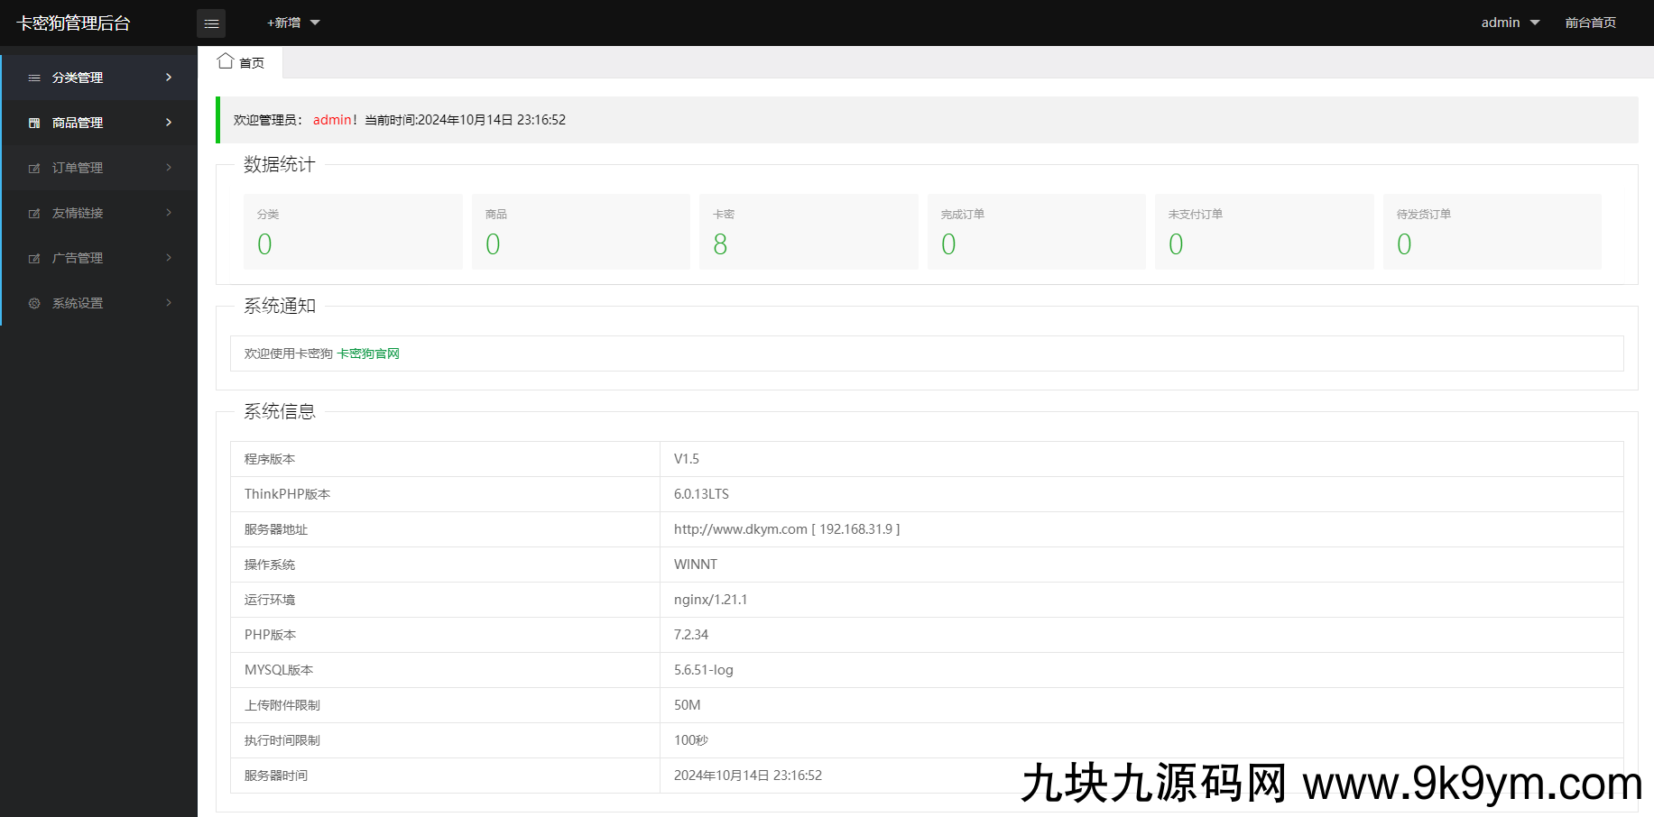Click the gear icon beside 系统设置

pyautogui.click(x=34, y=304)
